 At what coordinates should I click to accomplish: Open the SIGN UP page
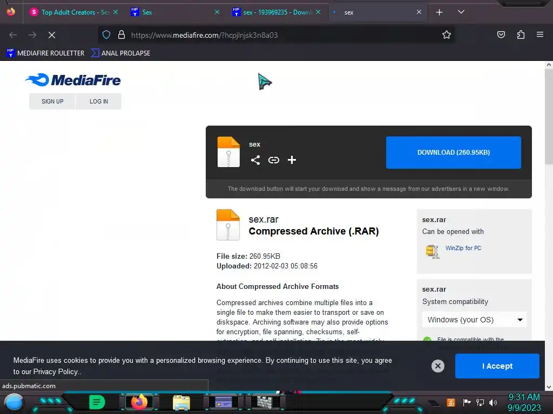(x=52, y=101)
